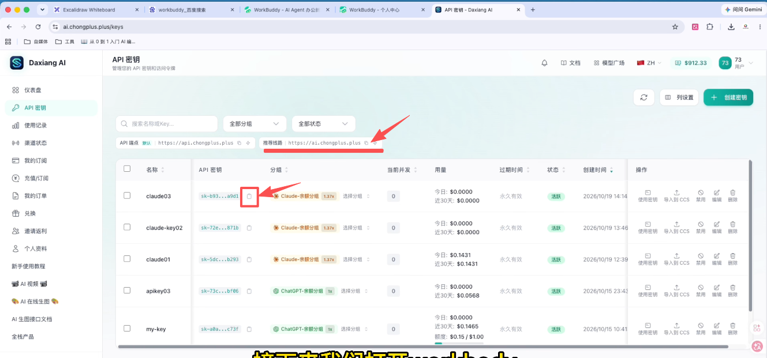The image size is (767, 358).
Task: Click 导入到 CCS for my-key
Action: point(676,329)
